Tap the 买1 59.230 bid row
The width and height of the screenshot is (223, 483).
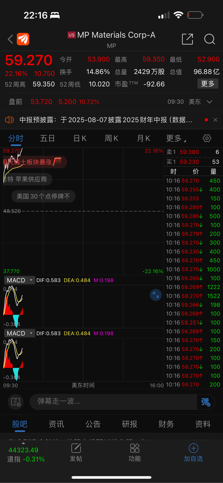193,162
